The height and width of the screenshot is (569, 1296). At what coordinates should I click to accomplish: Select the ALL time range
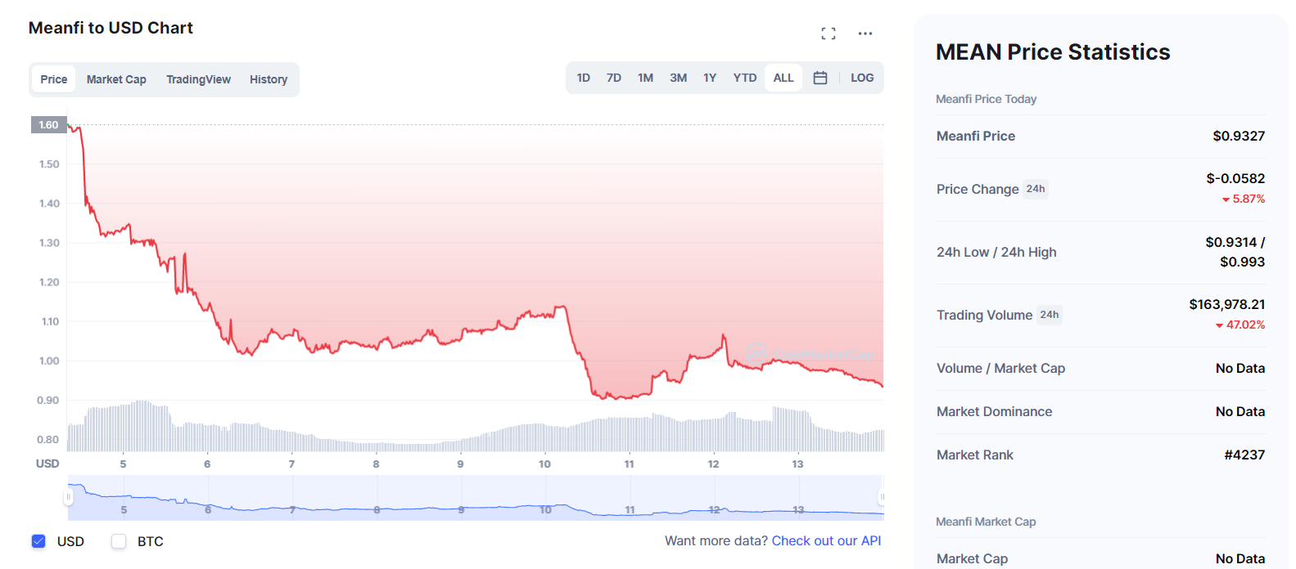783,78
